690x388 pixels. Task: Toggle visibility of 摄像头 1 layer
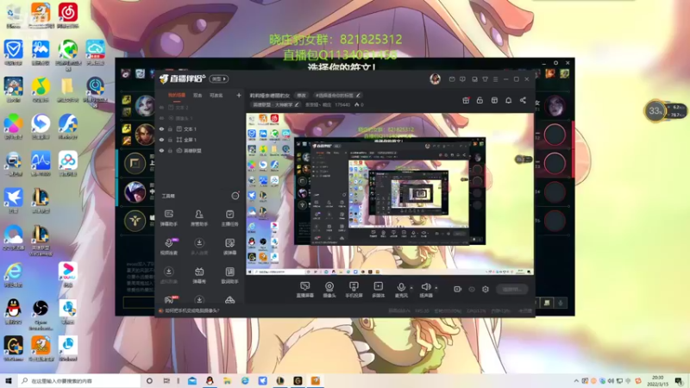point(161,118)
